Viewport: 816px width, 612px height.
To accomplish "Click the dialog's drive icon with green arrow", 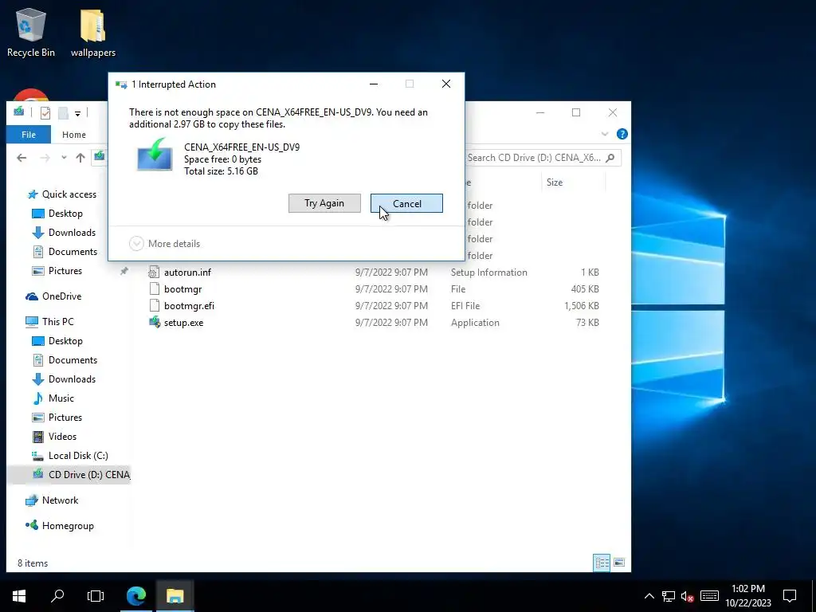I will click(x=155, y=154).
